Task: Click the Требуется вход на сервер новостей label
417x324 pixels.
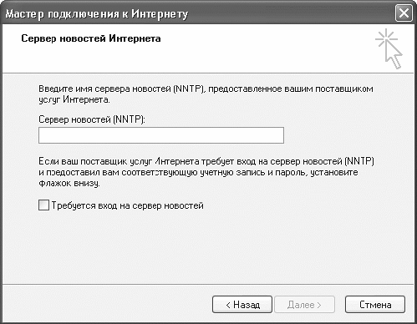Action: [128, 206]
